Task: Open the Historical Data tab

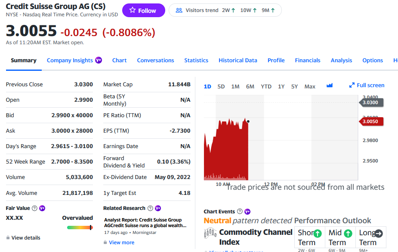Action: (x=238, y=60)
